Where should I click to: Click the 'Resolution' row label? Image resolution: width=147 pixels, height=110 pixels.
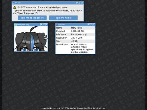pos(62,38)
